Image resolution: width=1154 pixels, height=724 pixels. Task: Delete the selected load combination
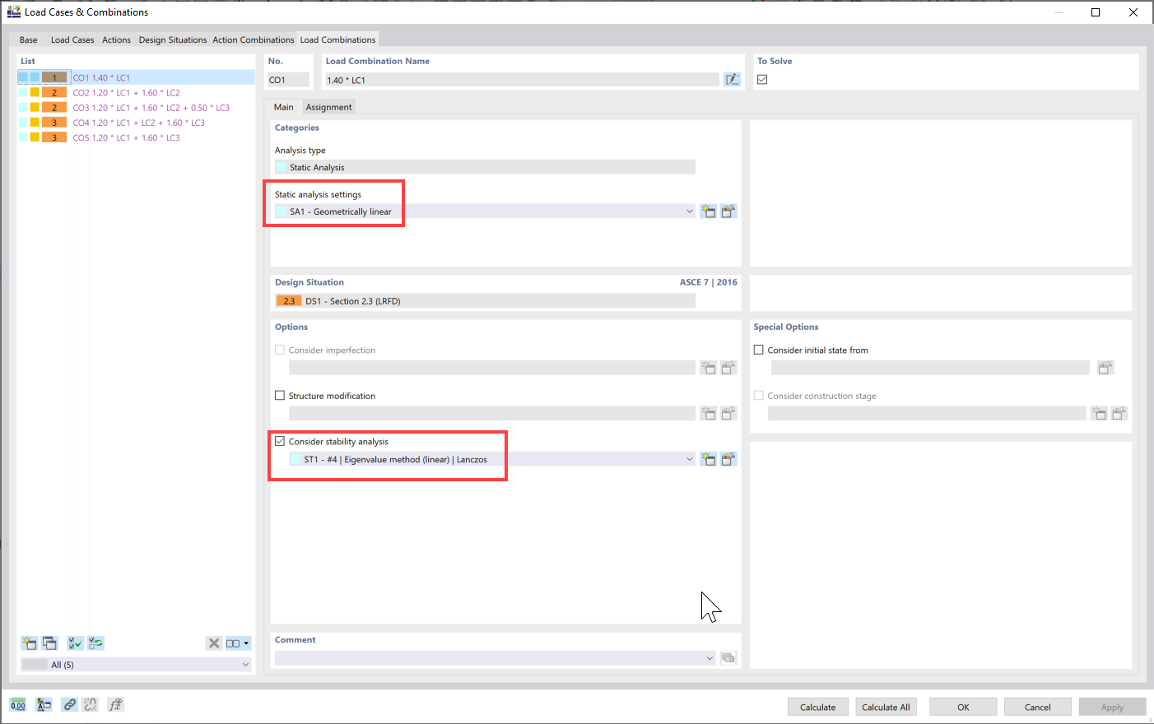click(x=214, y=643)
